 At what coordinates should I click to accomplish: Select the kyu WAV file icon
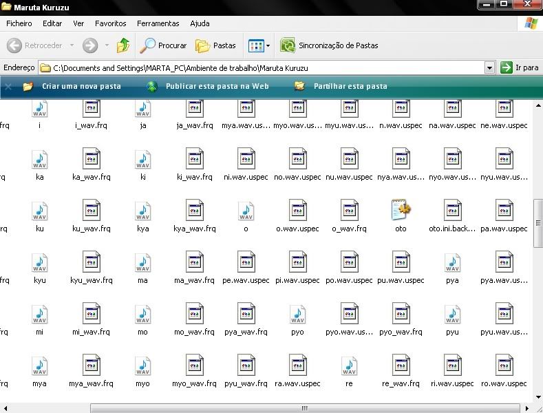[39, 262]
